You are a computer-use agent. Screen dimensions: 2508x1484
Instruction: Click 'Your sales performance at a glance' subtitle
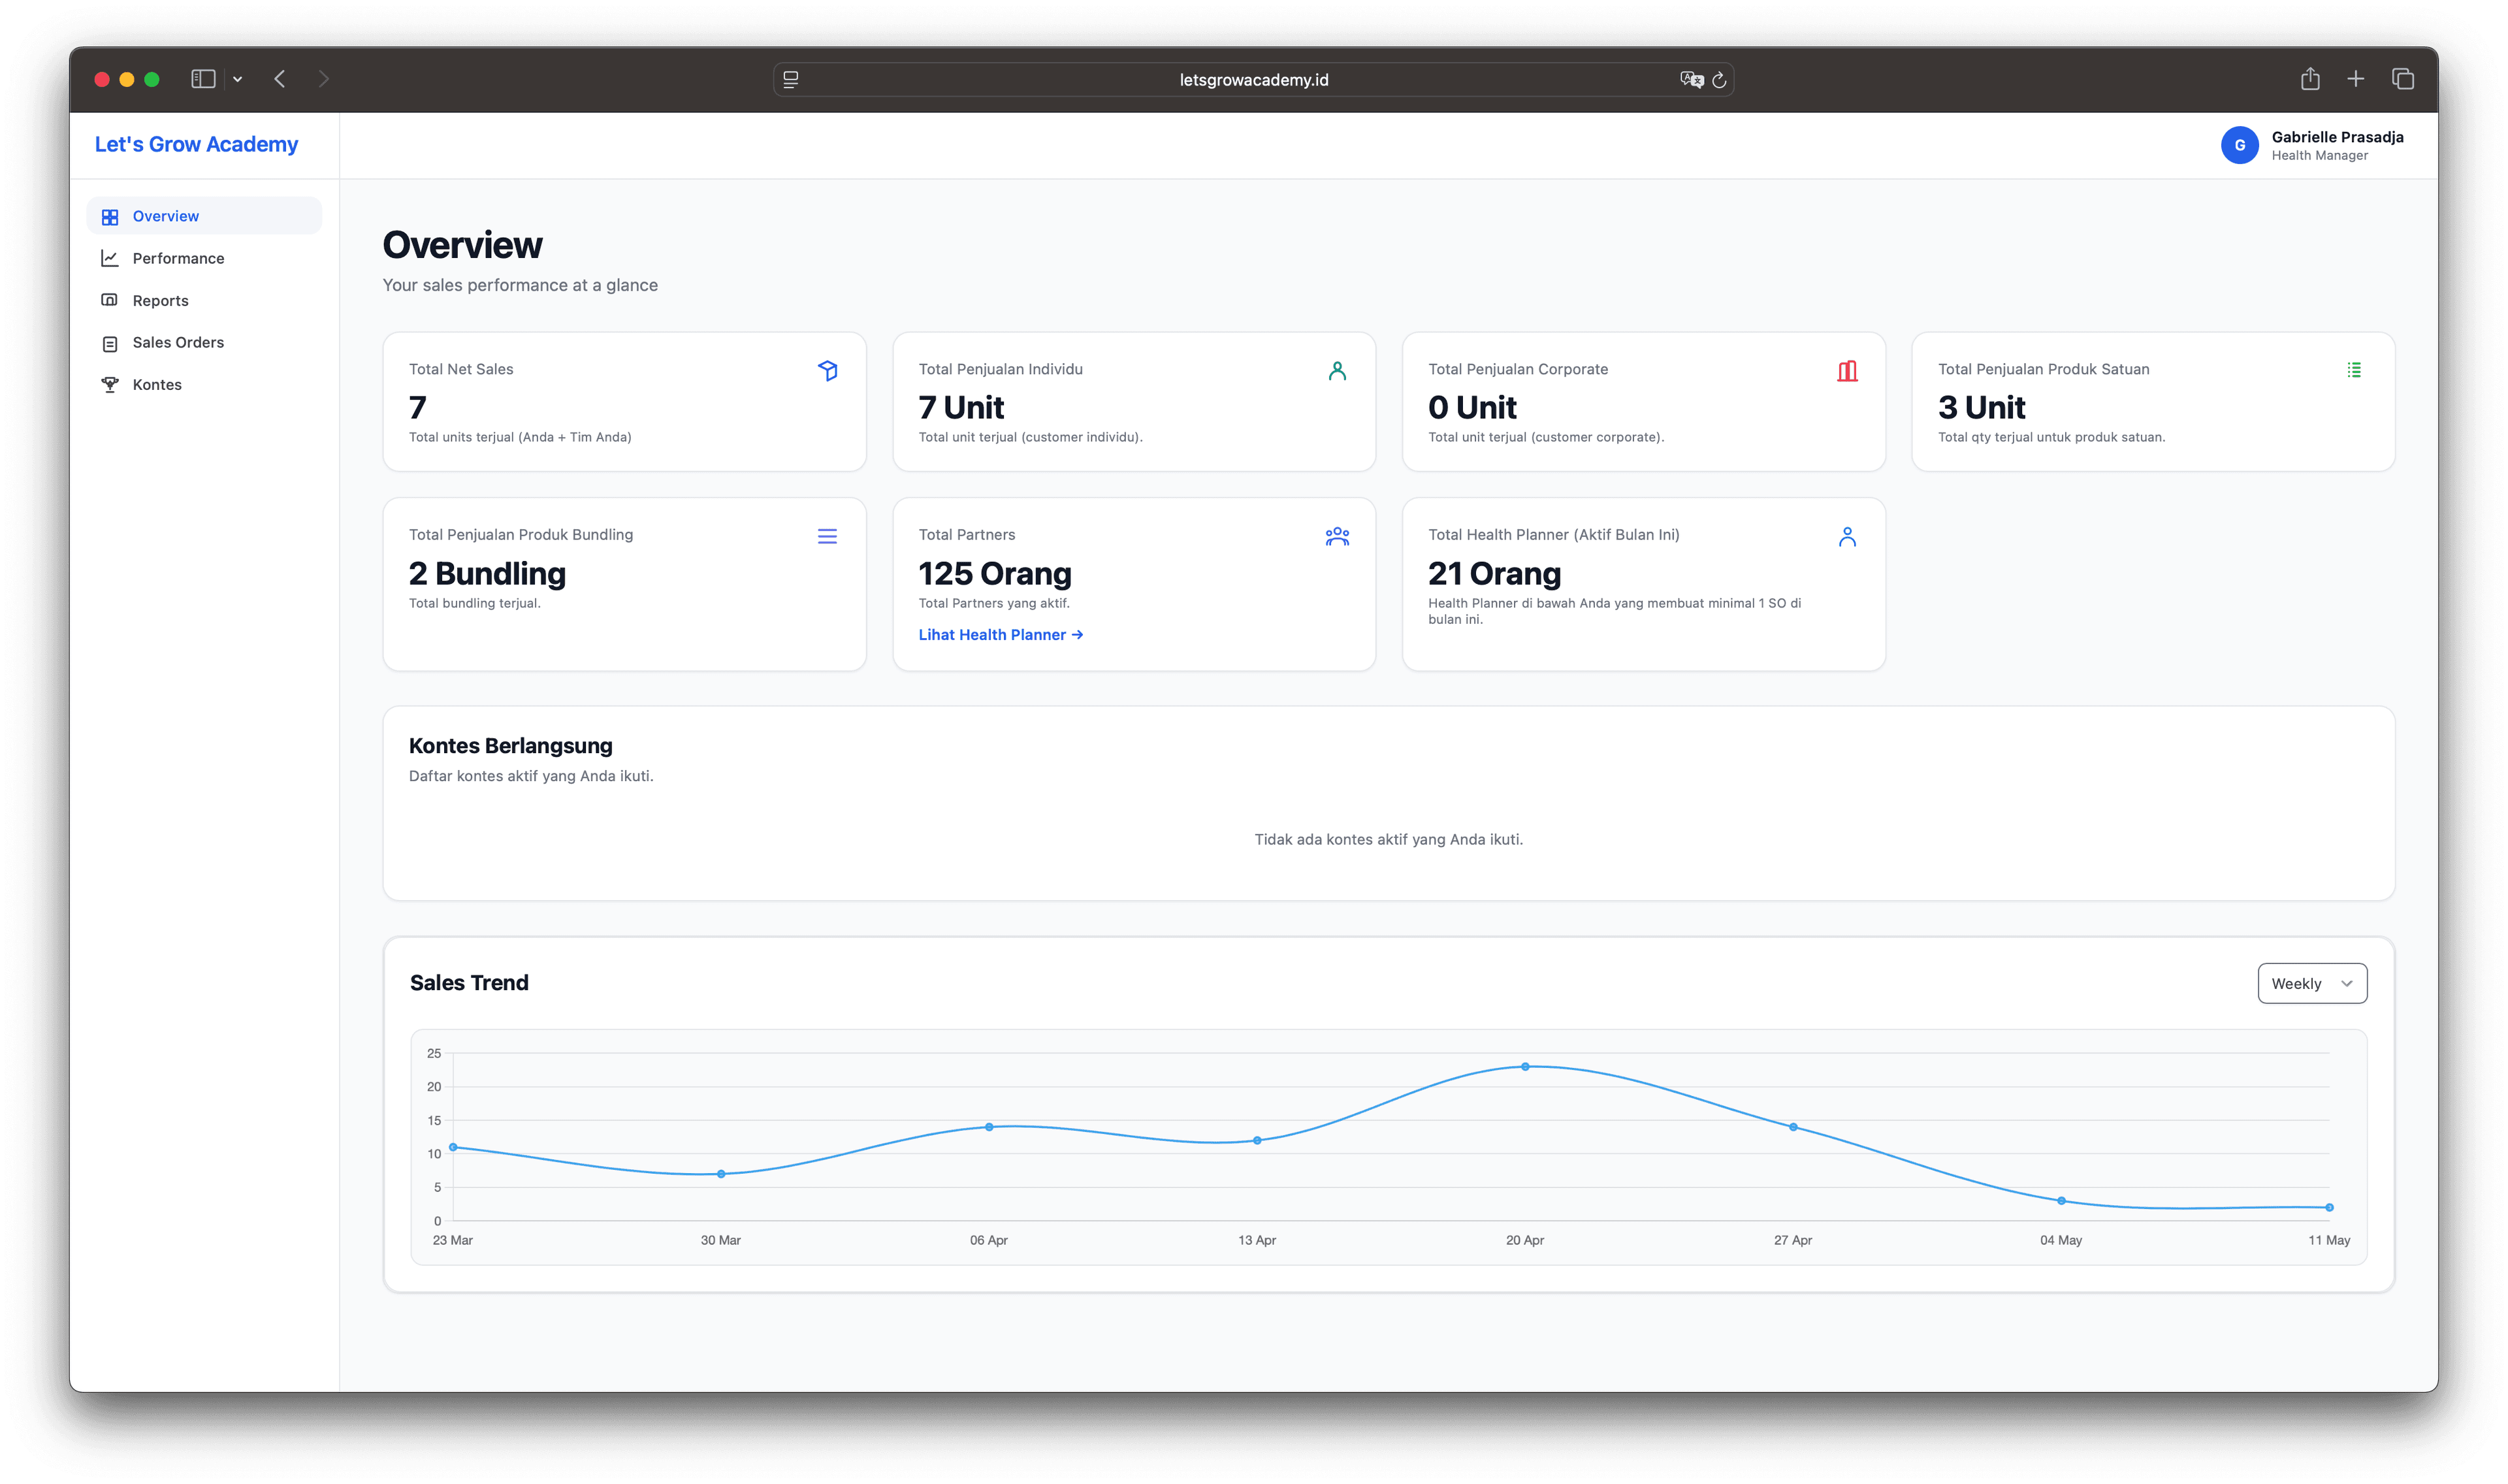tap(520, 285)
